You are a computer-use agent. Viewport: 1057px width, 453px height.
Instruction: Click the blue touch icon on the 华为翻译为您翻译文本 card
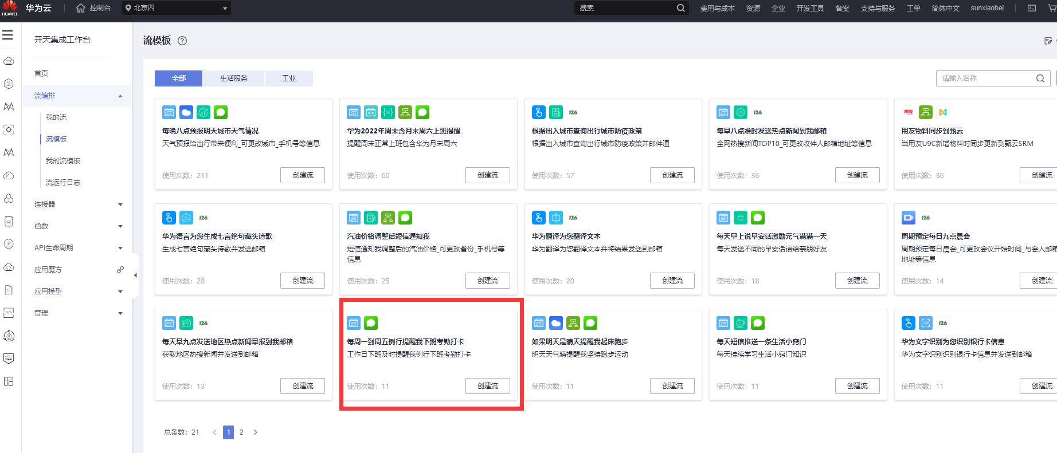point(539,218)
